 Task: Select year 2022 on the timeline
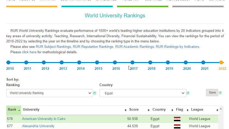pos(221,63)
